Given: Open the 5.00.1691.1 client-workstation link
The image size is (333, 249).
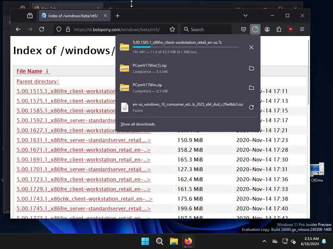Looking at the screenshot, I should [x=84, y=160].
